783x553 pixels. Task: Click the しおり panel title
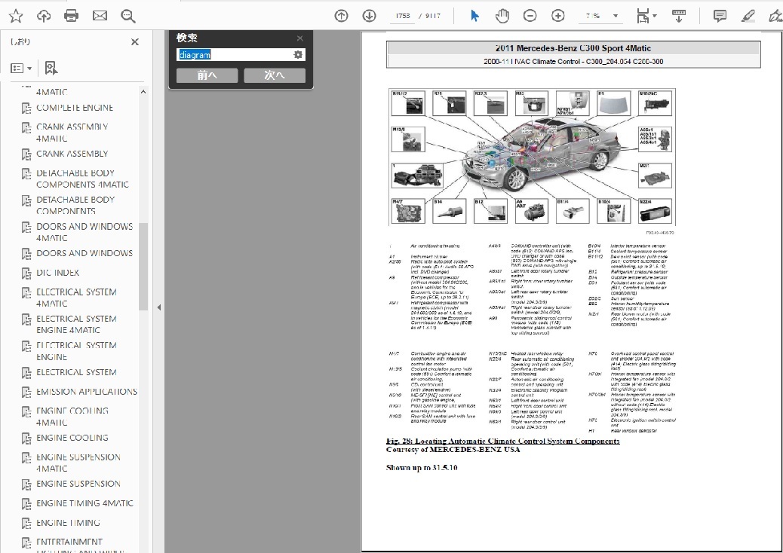click(x=20, y=42)
